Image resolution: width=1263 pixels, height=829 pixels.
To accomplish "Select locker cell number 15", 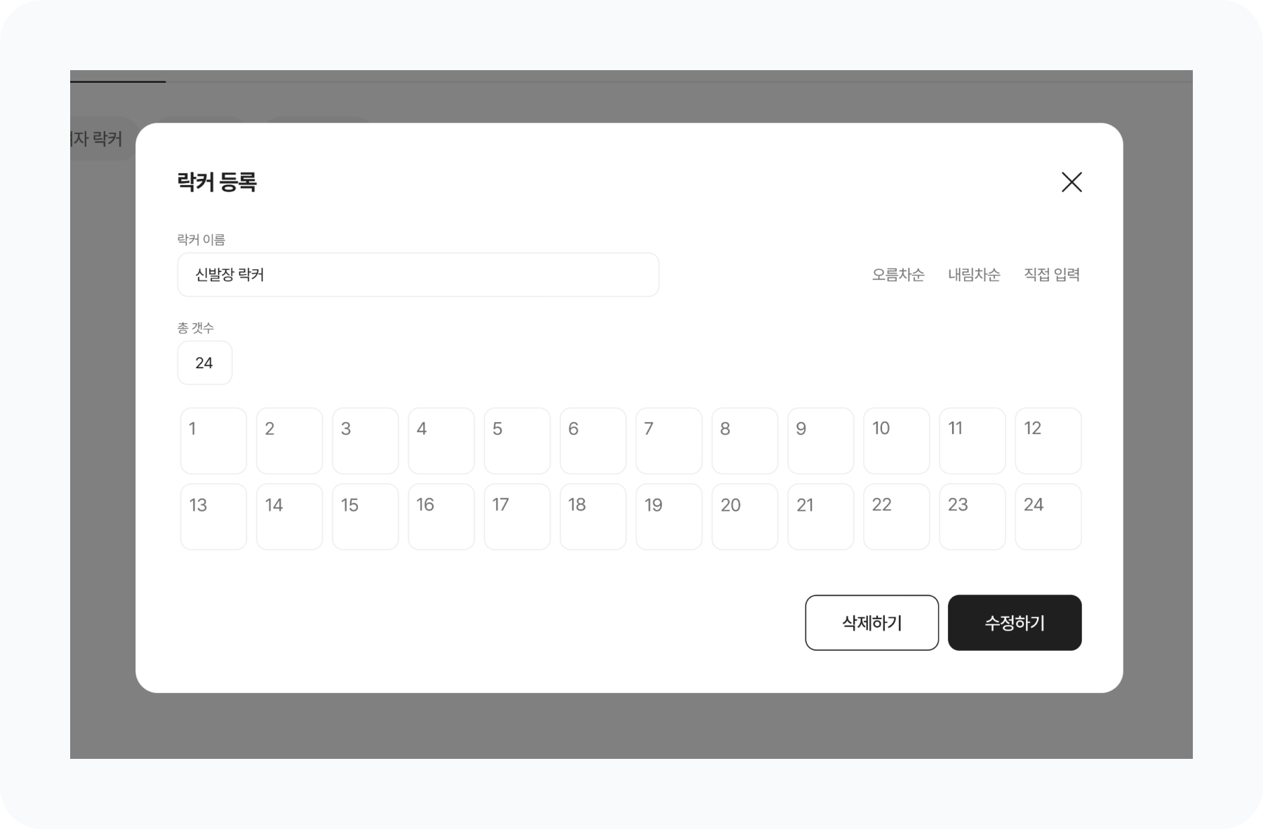I will (366, 517).
